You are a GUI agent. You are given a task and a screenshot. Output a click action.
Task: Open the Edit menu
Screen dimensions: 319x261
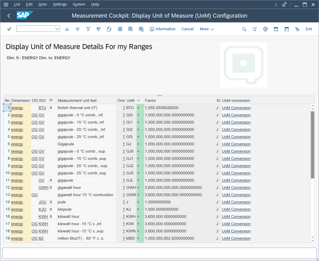coord(29,4)
